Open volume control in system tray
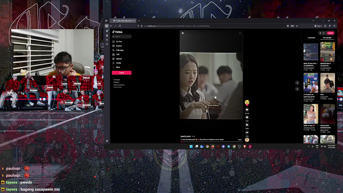The image size is (343, 193). click(x=325, y=147)
